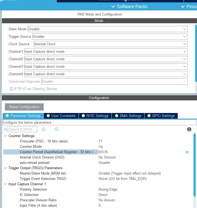Collapse the Counter Settings group

(5, 136)
